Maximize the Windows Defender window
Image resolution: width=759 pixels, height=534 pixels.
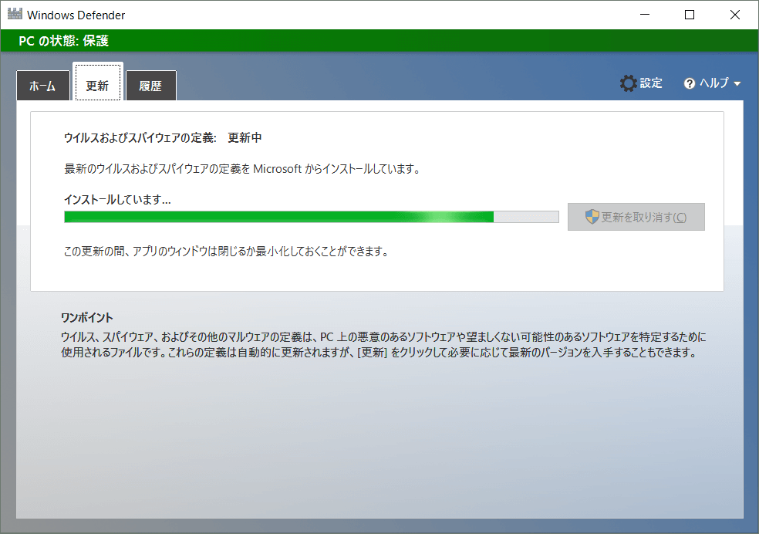click(690, 15)
